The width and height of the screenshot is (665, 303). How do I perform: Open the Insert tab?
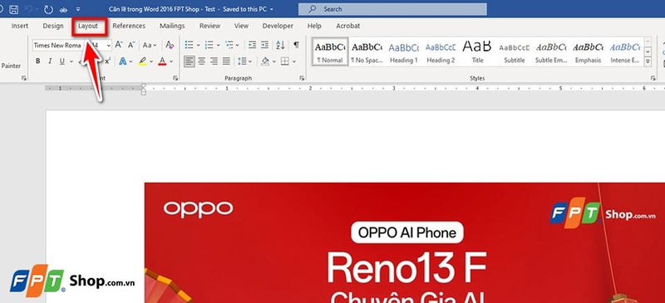click(20, 26)
